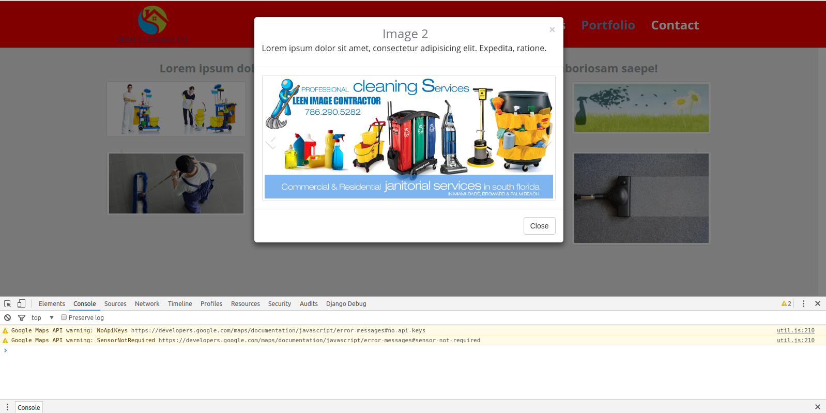Image resolution: width=826 pixels, height=413 pixels.
Task: Switch to the Security tab
Action: pos(280,303)
